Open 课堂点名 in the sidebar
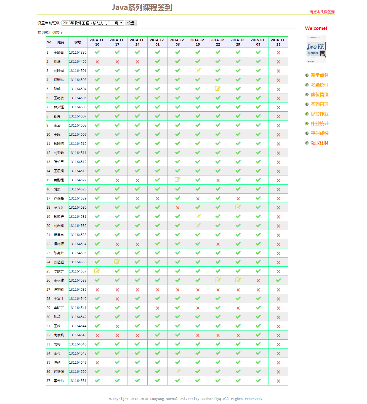This screenshot has width=367, height=404. pyautogui.click(x=320, y=75)
